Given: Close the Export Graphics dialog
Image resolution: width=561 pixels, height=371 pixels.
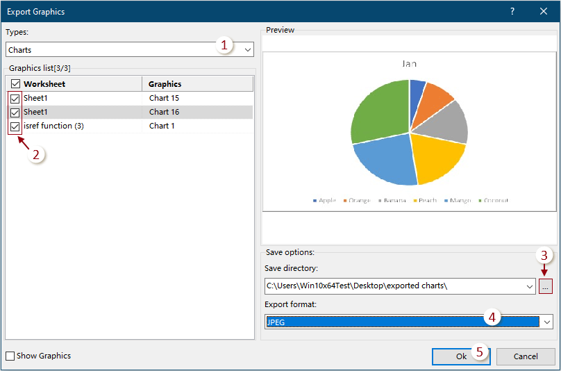Looking at the screenshot, I should tap(544, 11).
